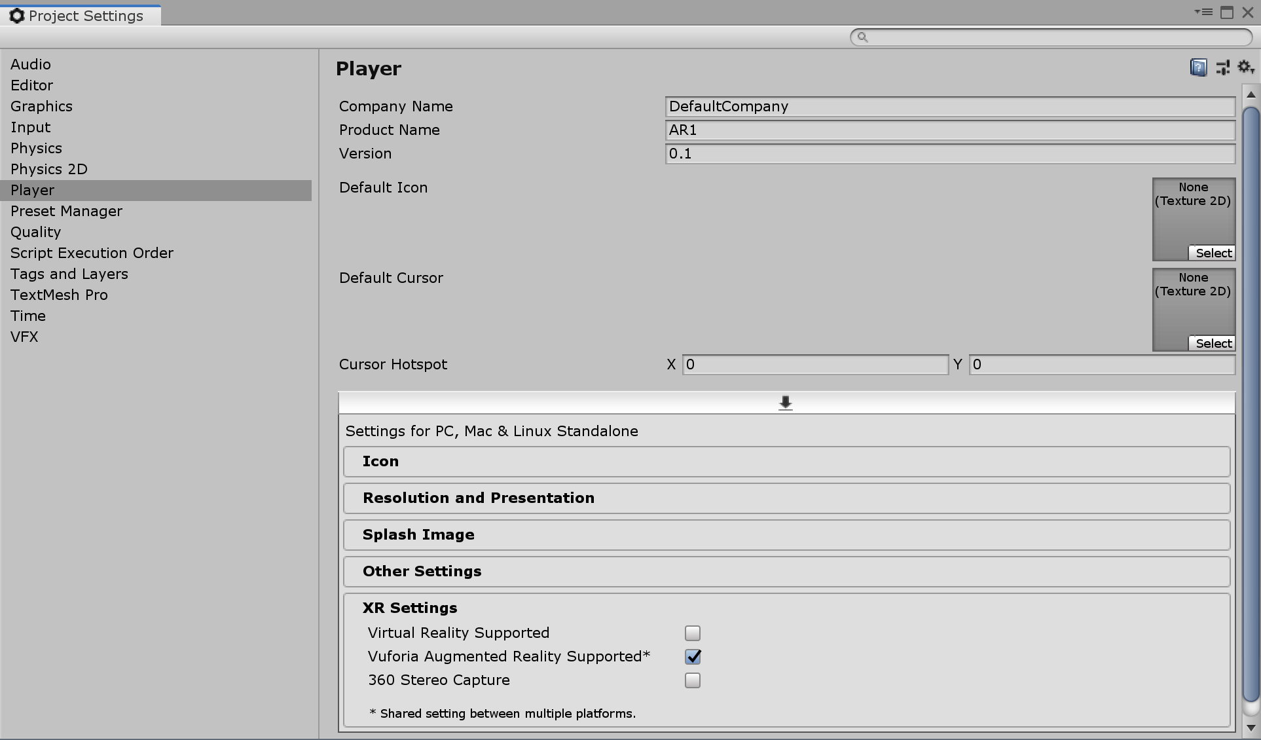The image size is (1261, 740).
Task: Click the Product Name field AR1
Action: (950, 130)
